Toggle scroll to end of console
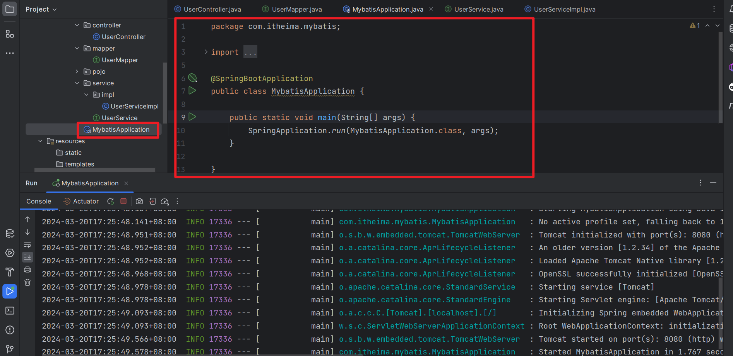 tap(27, 257)
